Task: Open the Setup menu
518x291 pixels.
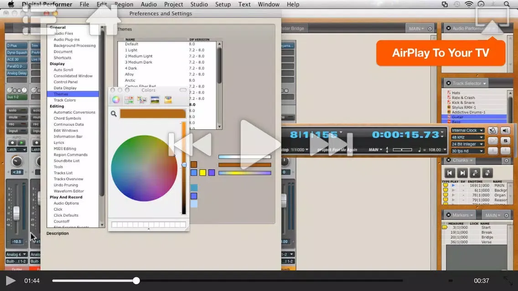Action: tap(223, 4)
